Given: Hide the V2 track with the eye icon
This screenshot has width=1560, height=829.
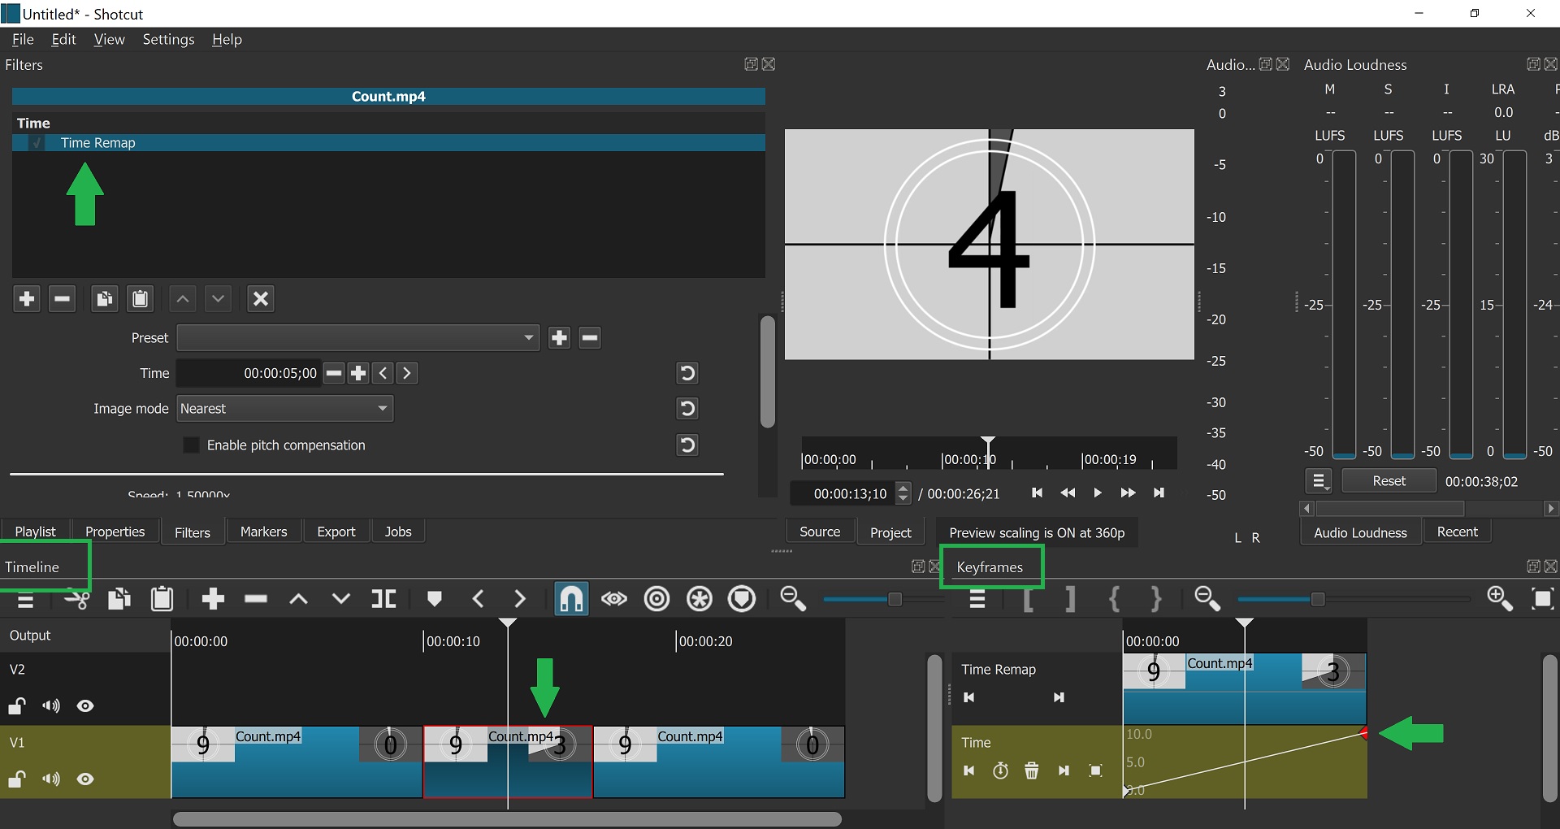Looking at the screenshot, I should point(85,705).
